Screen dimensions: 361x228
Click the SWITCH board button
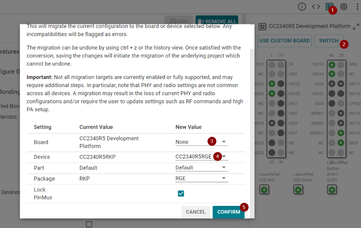click(x=329, y=41)
